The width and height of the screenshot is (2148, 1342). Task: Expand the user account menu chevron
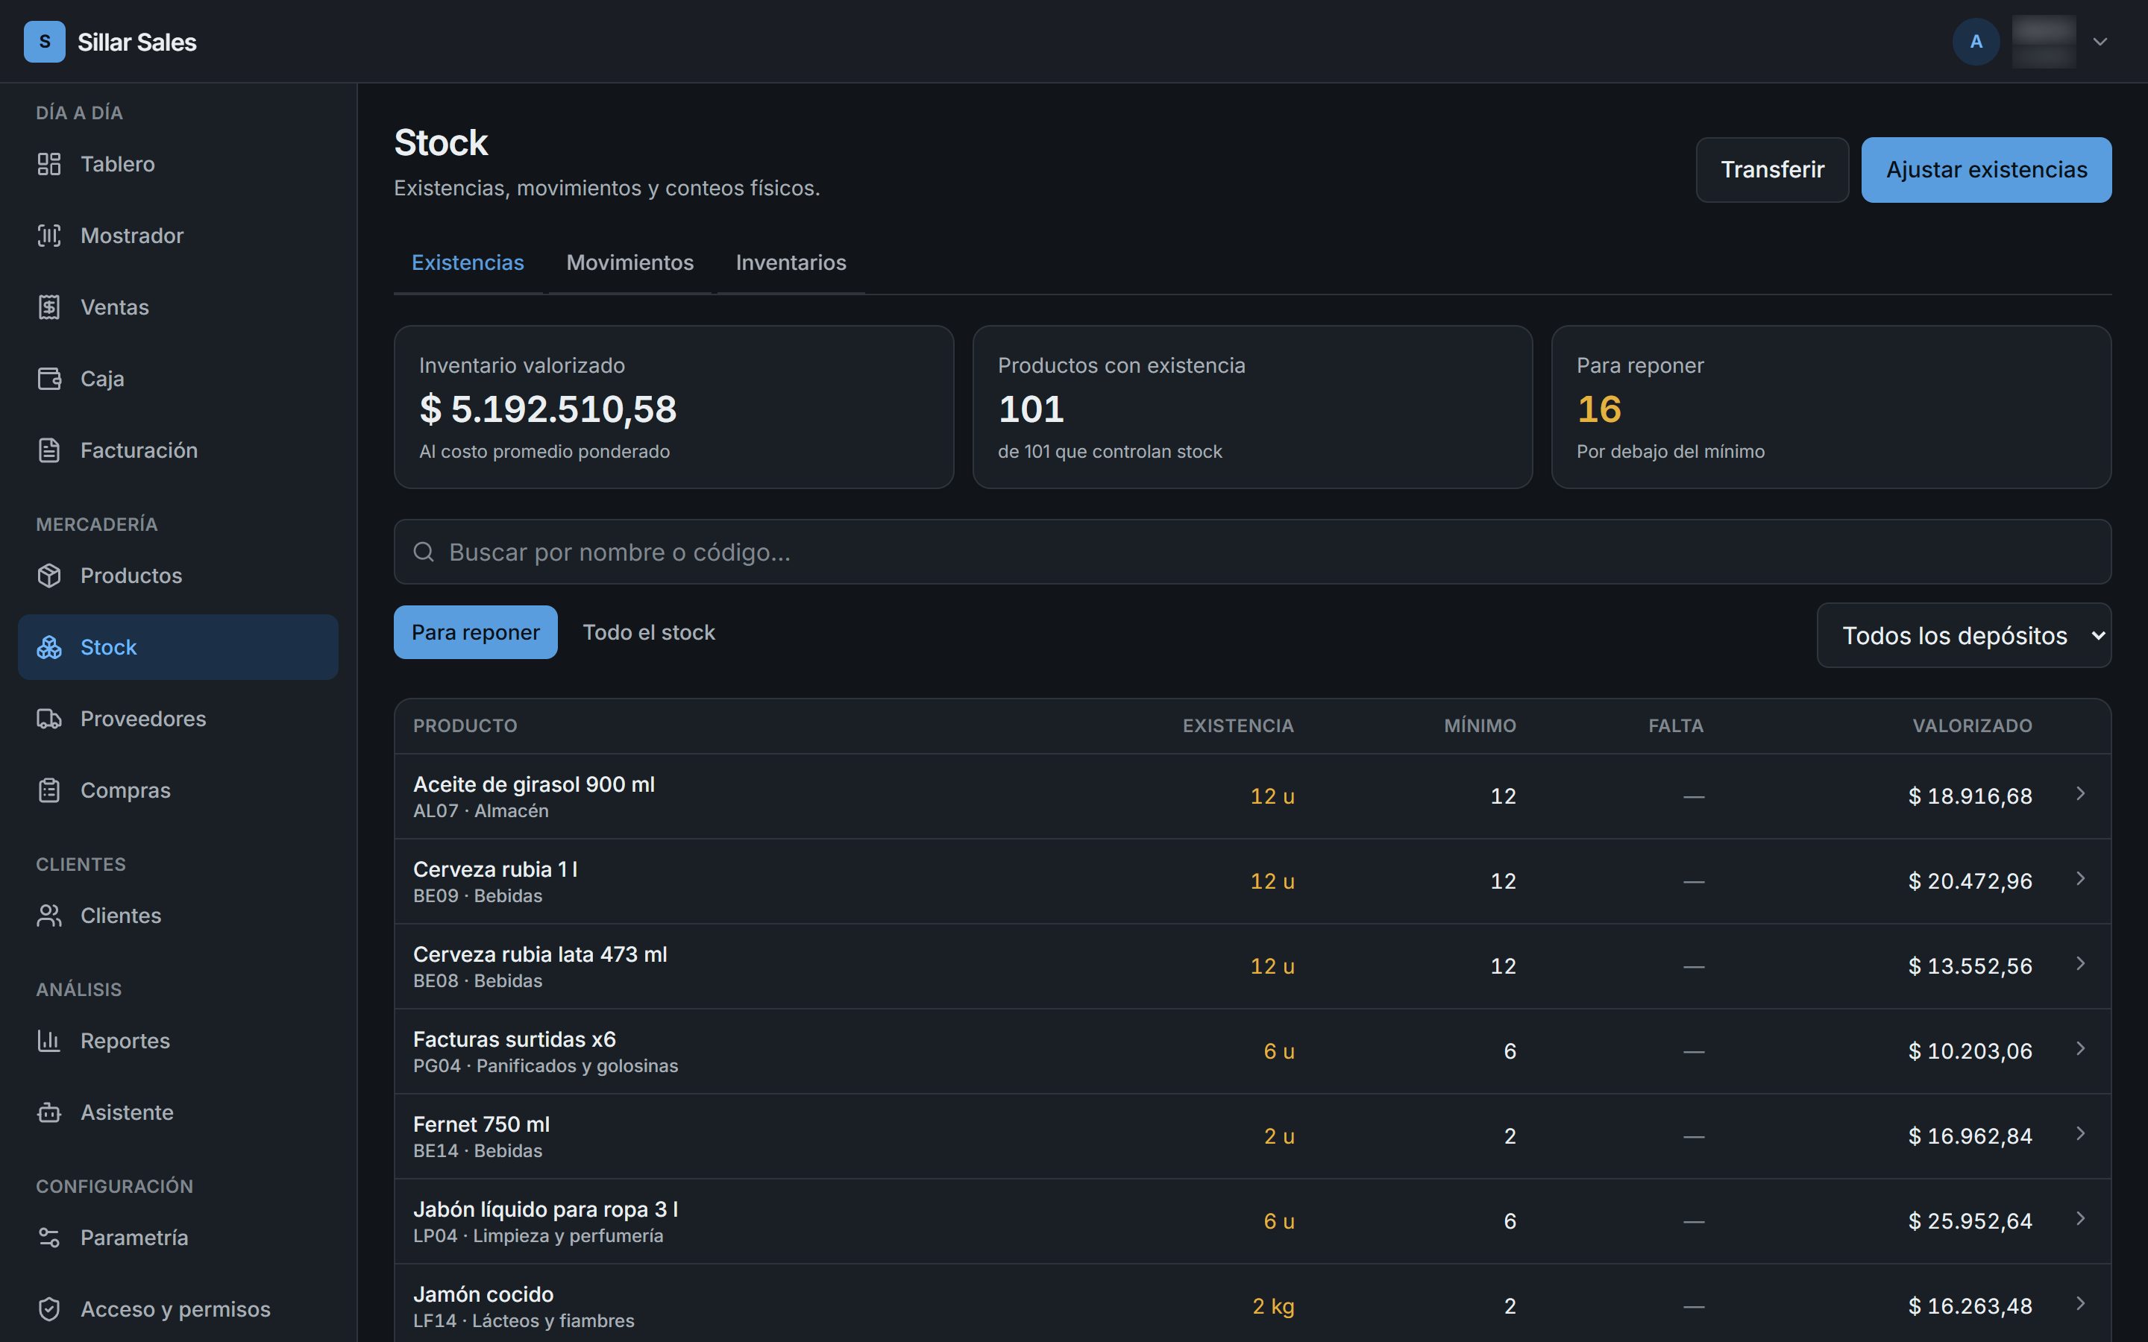[2100, 42]
